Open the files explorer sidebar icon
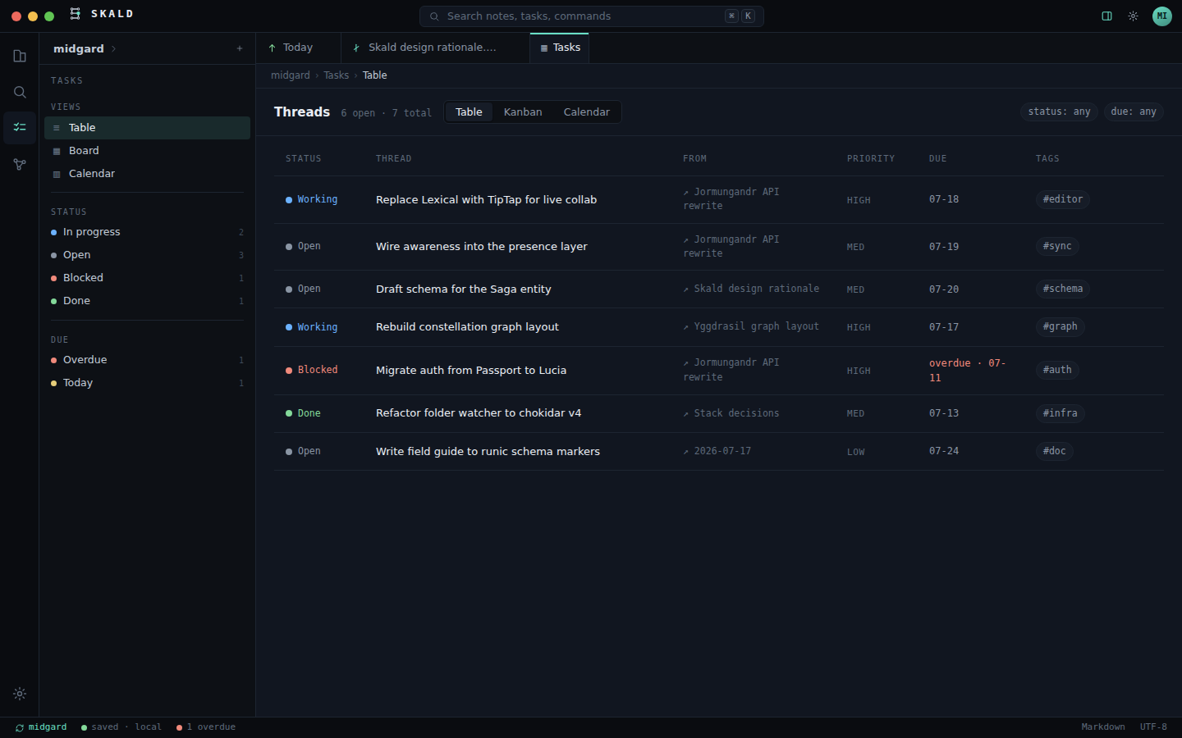1182x738 pixels. [x=20, y=56]
